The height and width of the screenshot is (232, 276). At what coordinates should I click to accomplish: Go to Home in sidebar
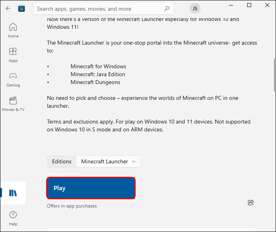pyautogui.click(x=13, y=30)
